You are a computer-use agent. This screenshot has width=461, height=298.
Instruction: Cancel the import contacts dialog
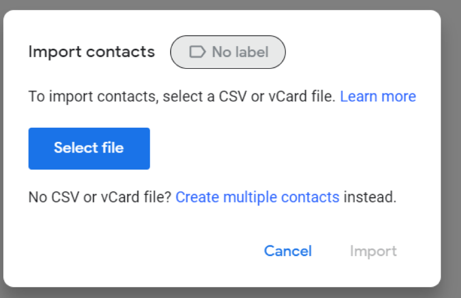click(x=288, y=251)
